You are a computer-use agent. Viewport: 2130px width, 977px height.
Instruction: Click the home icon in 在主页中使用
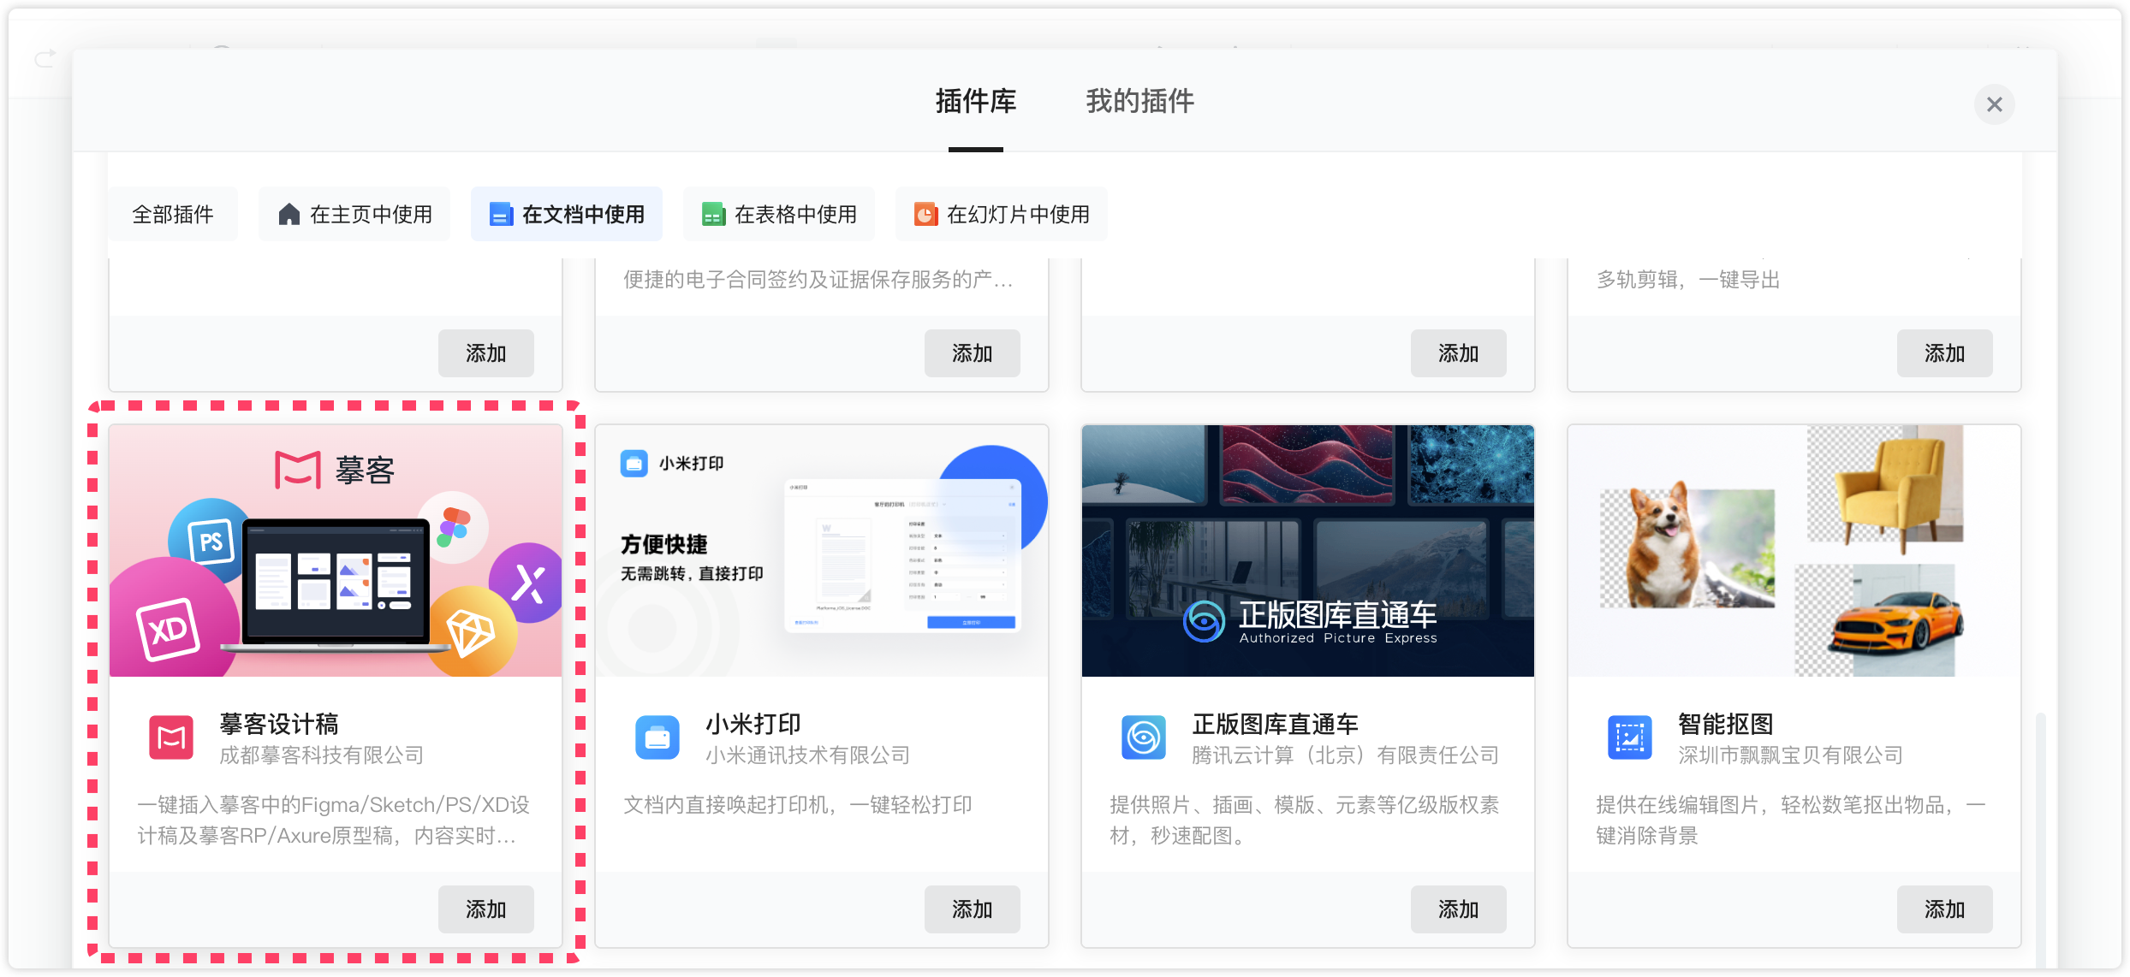tap(289, 214)
